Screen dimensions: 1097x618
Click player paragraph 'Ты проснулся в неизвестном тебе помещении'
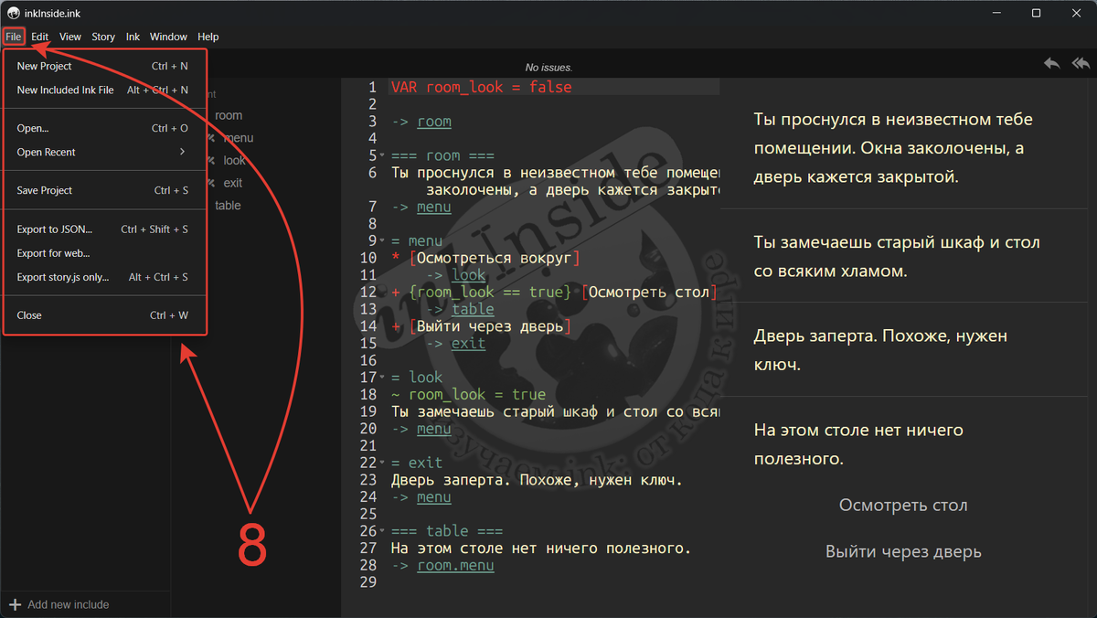point(893,148)
